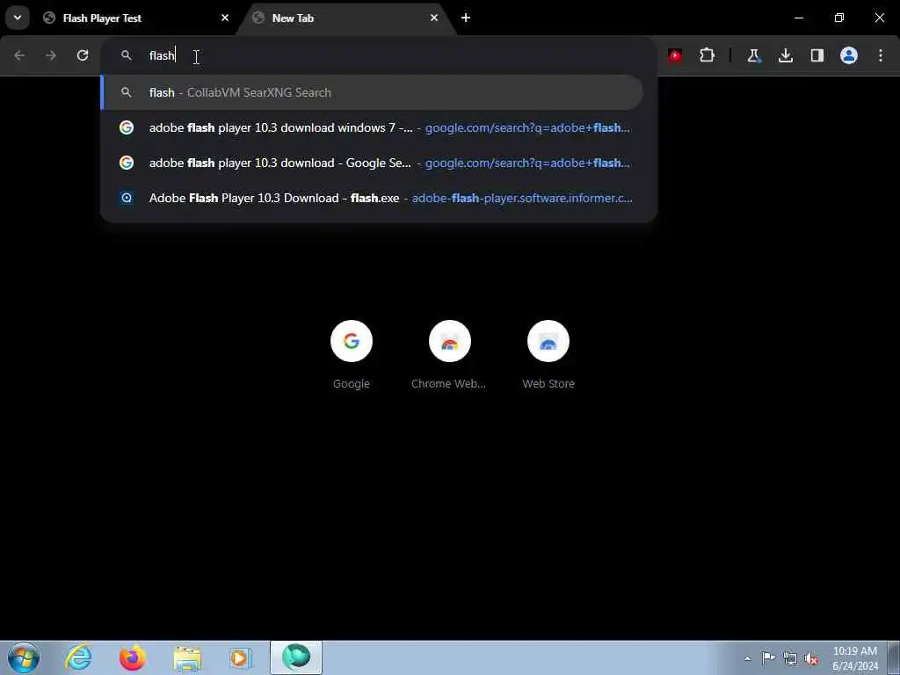Minimize the browser window
This screenshot has width=900, height=675.
point(798,18)
